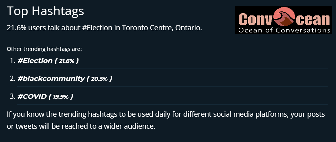This screenshot has width=336, height=142.
Task: Select the "Top Hashtags" heading
Action: pos(45,11)
